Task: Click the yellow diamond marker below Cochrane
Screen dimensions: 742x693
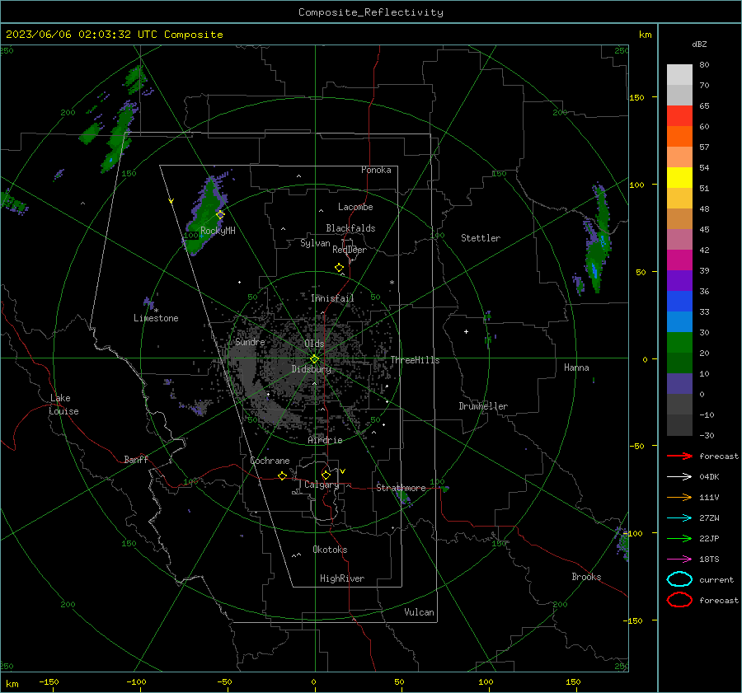Action: (283, 475)
